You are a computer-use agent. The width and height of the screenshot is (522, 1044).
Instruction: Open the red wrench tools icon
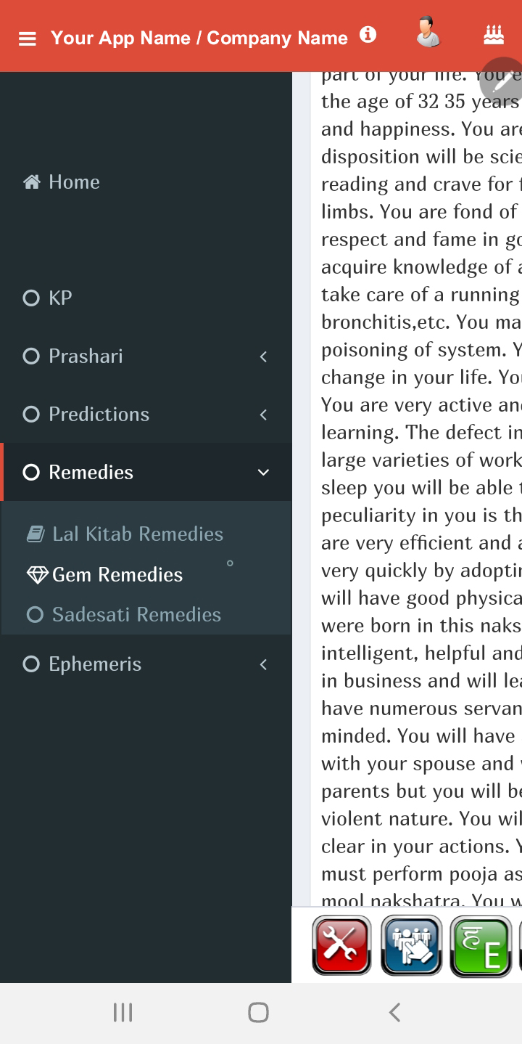pyautogui.click(x=341, y=945)
